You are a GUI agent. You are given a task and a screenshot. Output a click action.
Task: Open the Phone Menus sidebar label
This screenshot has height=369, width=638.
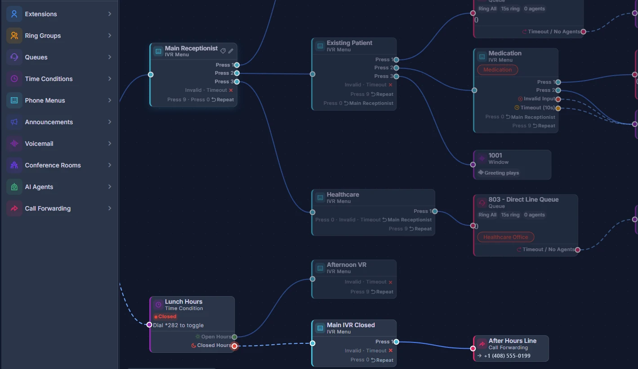coord(45,100)
